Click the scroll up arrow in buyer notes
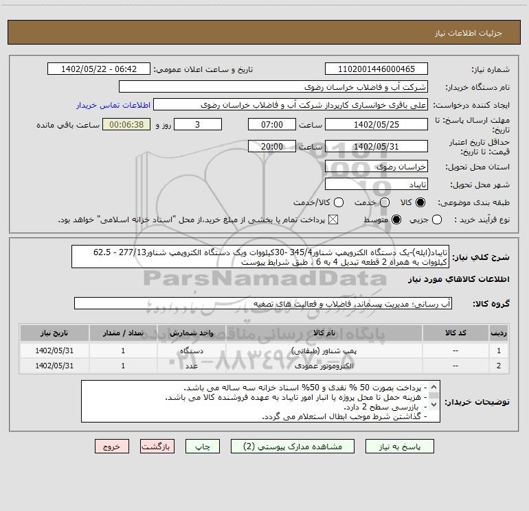This screenshot has height=511, width=529. tap(434, 386)
